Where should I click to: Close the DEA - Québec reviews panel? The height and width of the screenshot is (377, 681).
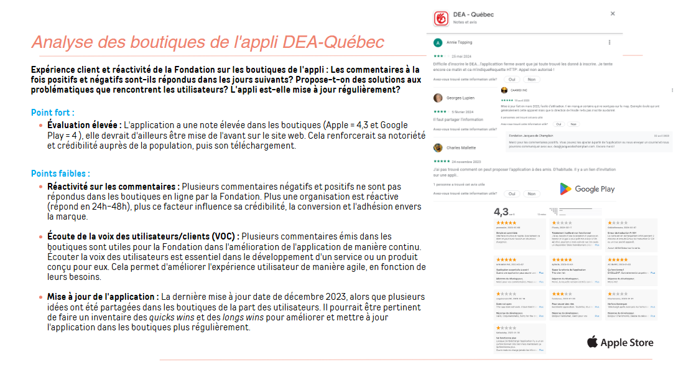(x=613, y=13)
